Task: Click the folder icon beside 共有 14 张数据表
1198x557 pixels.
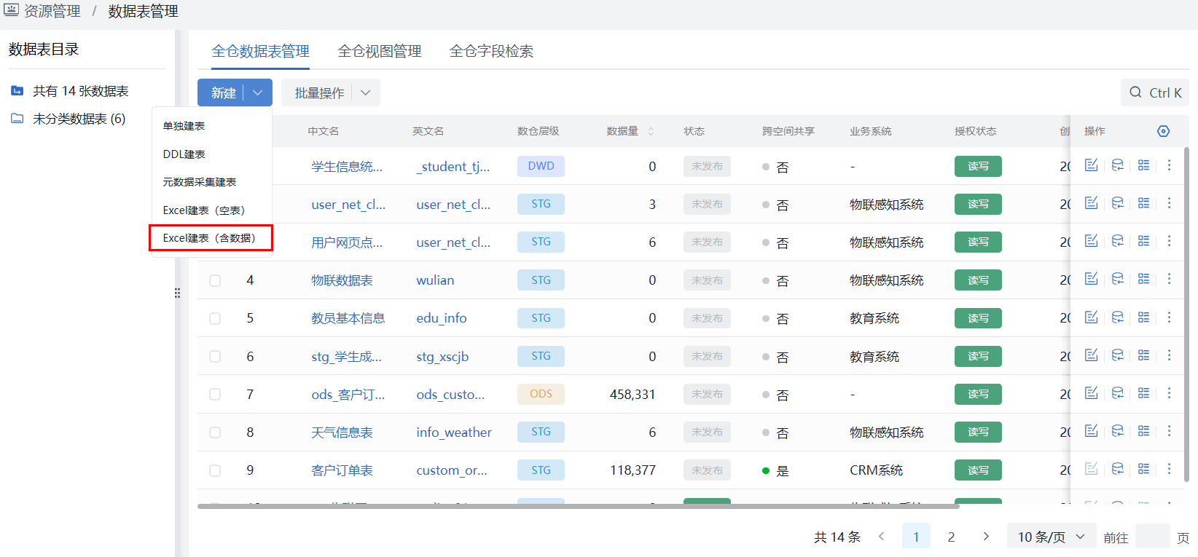Action: click(x=17, y=91)
